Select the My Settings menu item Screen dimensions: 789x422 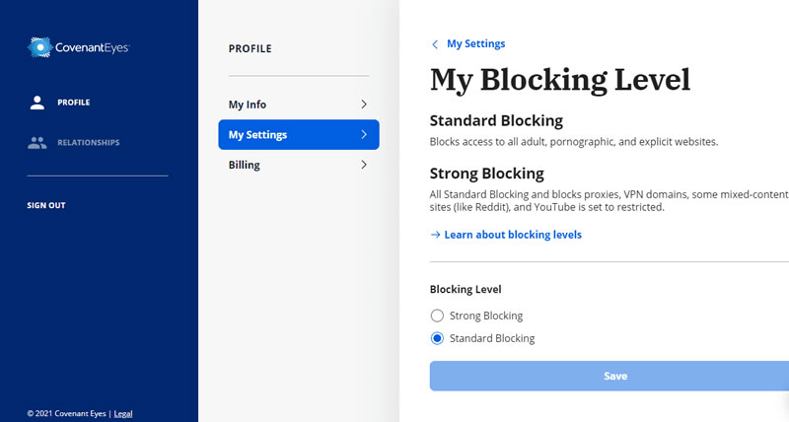pyautogui.click(x=299, y=134)
